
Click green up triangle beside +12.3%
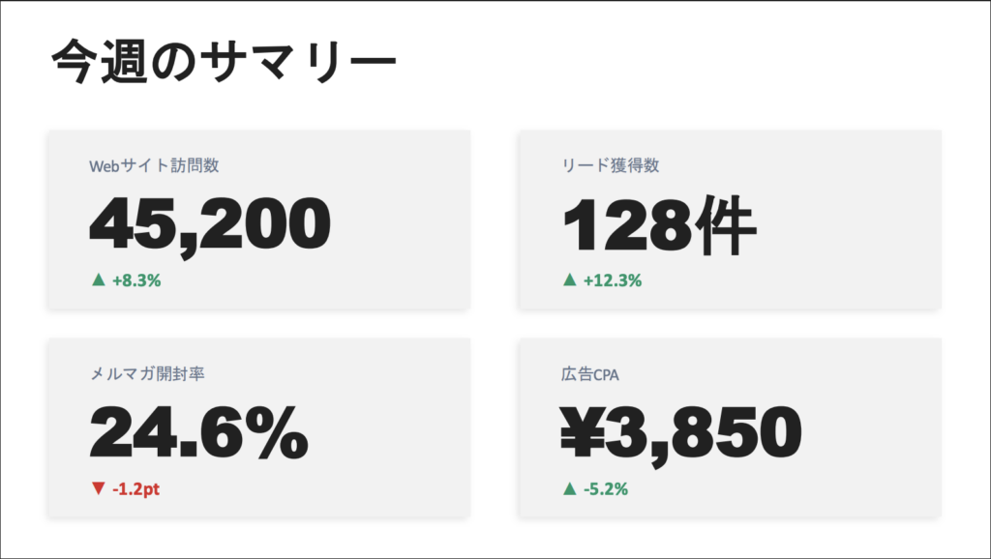point(569,280)
